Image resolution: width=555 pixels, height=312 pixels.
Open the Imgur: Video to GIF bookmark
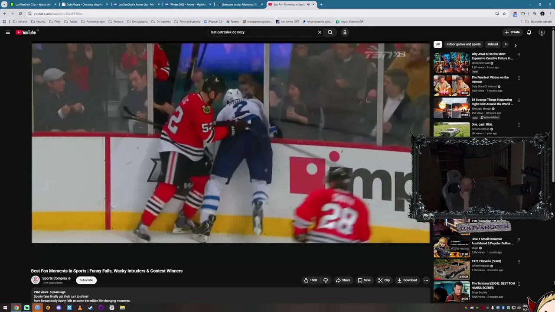coord(349,22)
